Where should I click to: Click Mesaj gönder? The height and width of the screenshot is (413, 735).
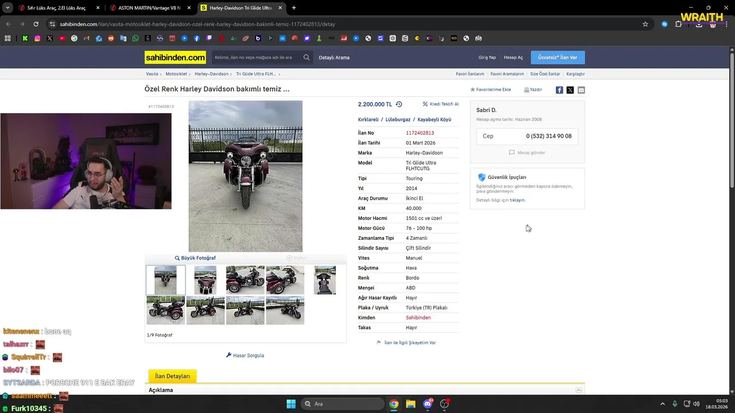[527, 153]
